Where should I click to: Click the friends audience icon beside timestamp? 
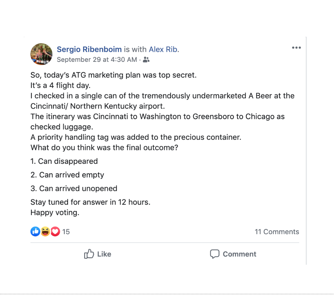tap(146, 60)
